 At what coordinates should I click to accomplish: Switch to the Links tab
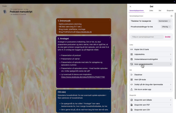pos(151,11)
